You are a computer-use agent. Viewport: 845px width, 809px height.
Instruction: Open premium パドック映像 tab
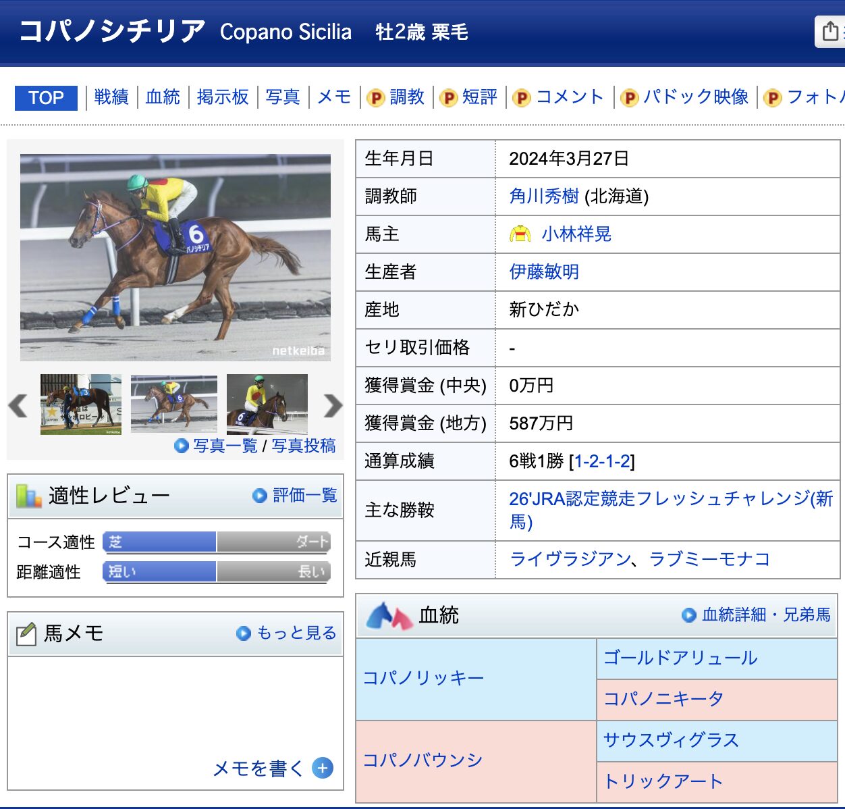coord(696,97)
